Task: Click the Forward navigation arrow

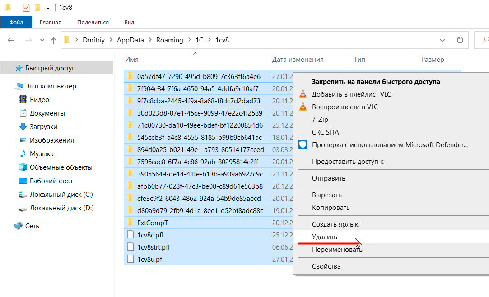Action: point(28,40)
